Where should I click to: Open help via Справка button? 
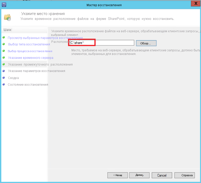pos(185,175)
